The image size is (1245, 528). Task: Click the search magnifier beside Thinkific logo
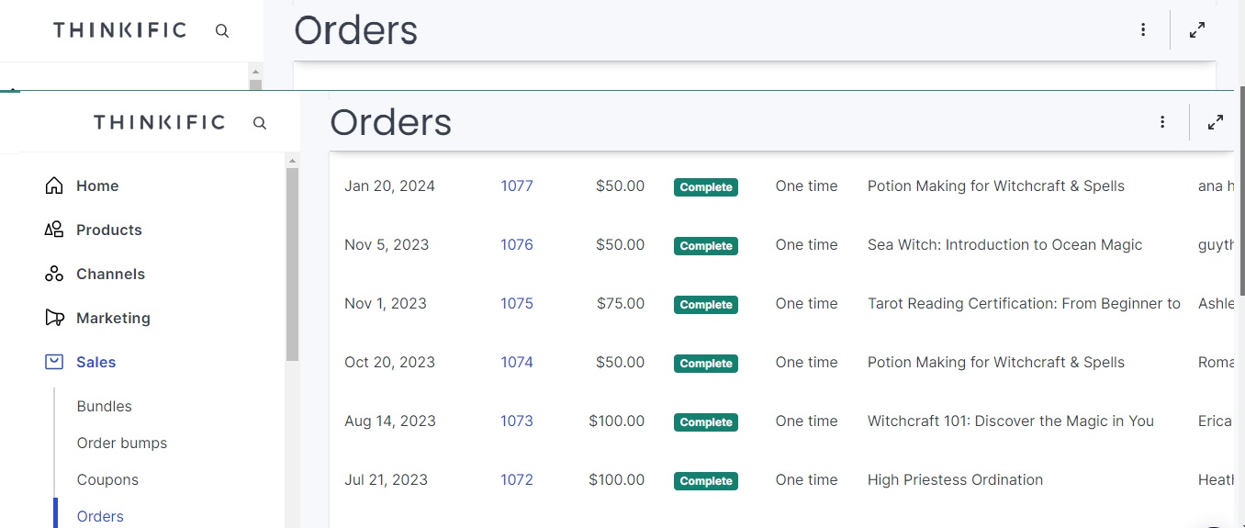tap(260, 122)
